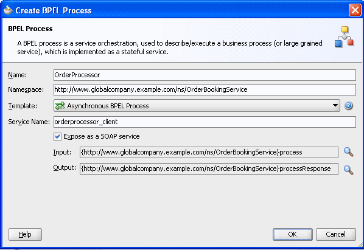Click the title bar application icon
This screenshot has height=250, width=364.
point(8,10)
